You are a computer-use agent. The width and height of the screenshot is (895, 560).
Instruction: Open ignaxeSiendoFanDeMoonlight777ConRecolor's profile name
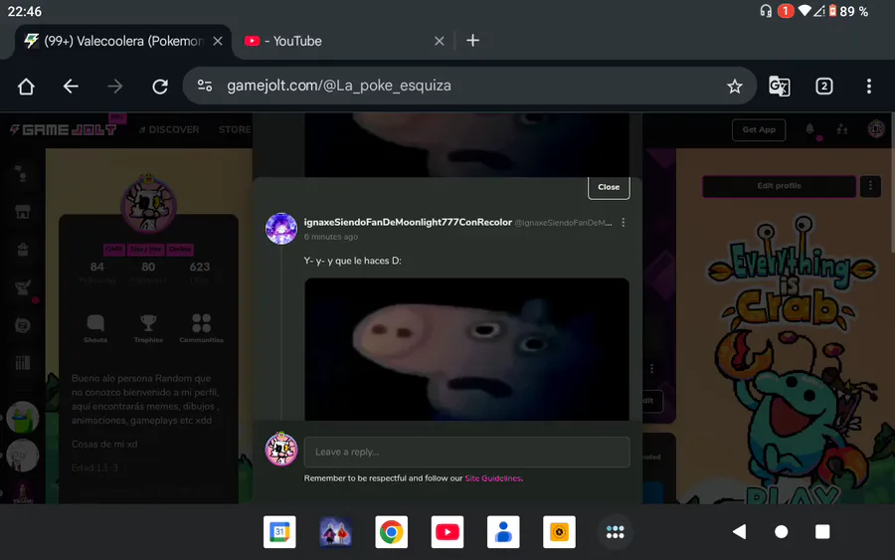coord(408,222)
